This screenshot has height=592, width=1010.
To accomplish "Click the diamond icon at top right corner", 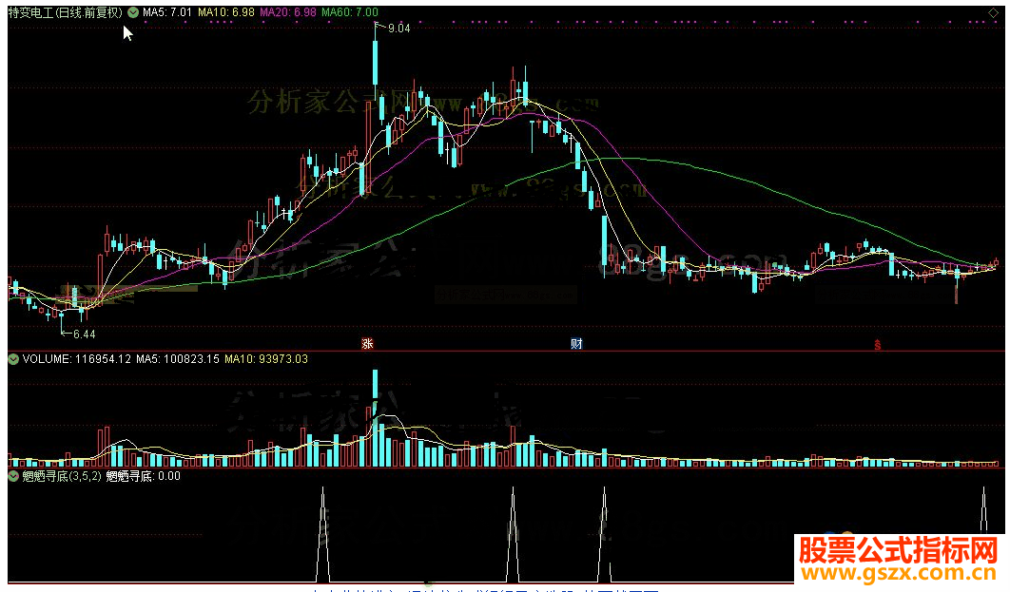I will (x=993, y=13).
